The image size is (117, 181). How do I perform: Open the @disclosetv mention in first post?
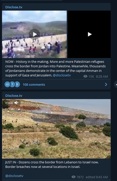(x=62, y=75)
